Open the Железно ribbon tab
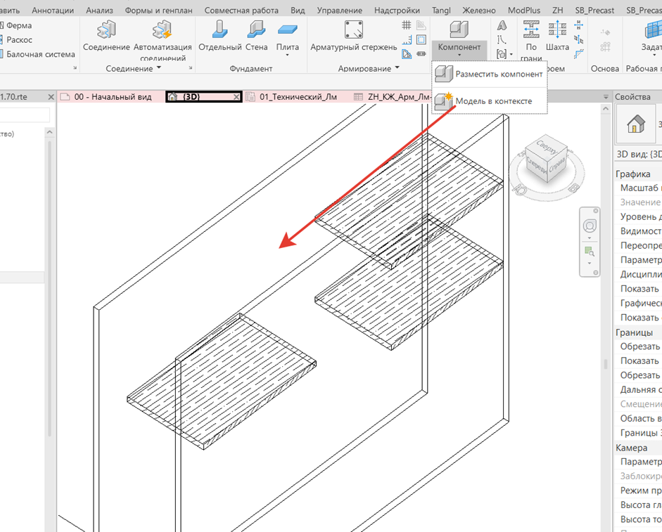The height and width of the screenshot is (532, 662). click(x=479, y=10)
